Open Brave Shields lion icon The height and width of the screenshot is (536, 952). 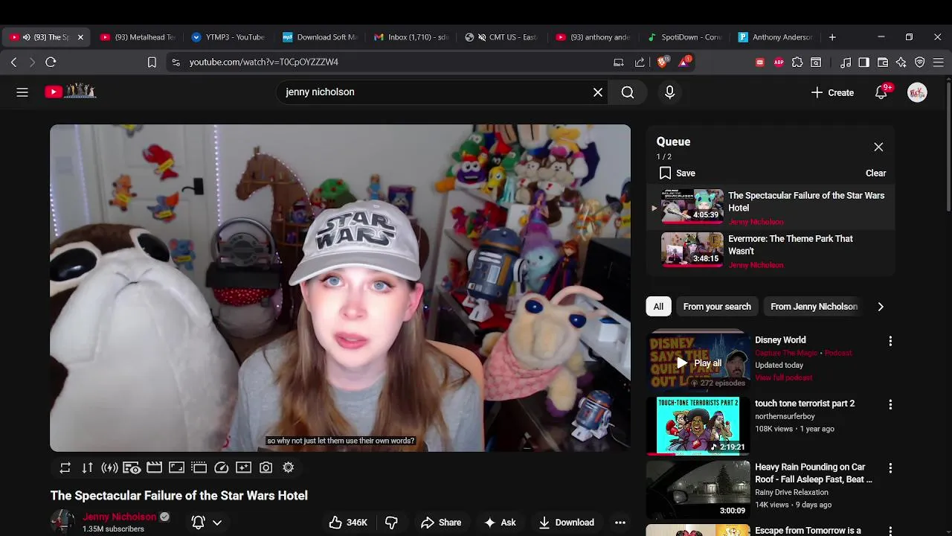tap(662, 62)
